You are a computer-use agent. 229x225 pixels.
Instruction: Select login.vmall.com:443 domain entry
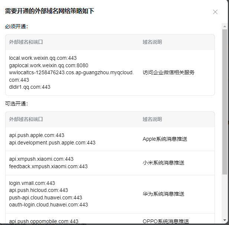(32, 183)
